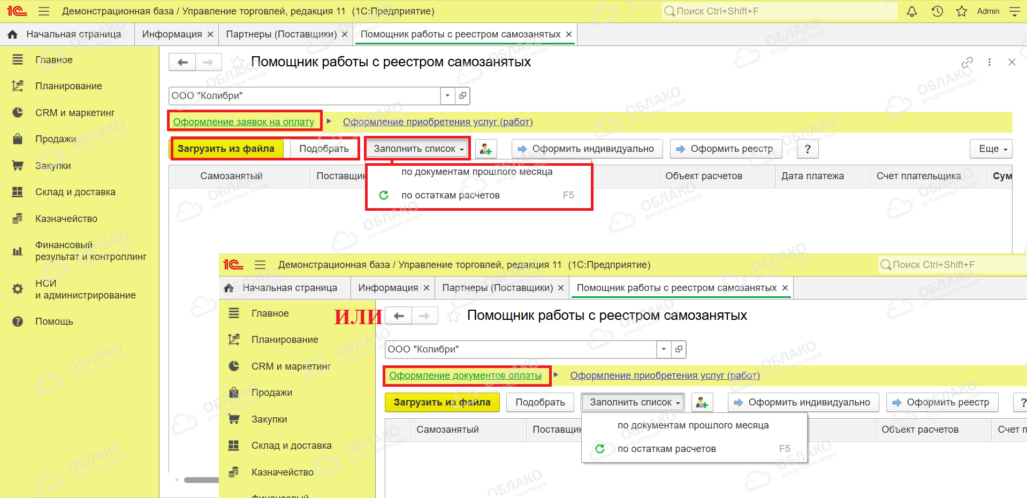The height and width of the screenshot is (498, 1027).
Task: Click Оформить индивидуально in lower window
Action: click(803, 402)
